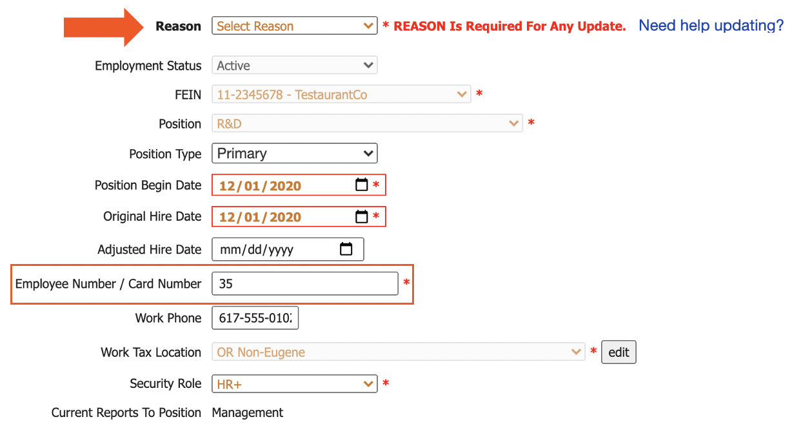Click the Security Role dropdown arrow

coord(368,383)
